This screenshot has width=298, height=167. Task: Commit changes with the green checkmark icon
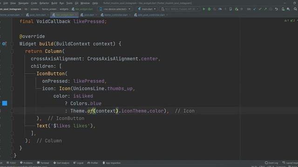pyautogui.click(x=260, y=9)
